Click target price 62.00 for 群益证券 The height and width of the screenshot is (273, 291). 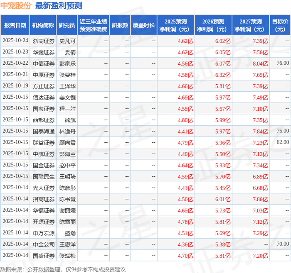pyautogui.click(x=283, y=142)
